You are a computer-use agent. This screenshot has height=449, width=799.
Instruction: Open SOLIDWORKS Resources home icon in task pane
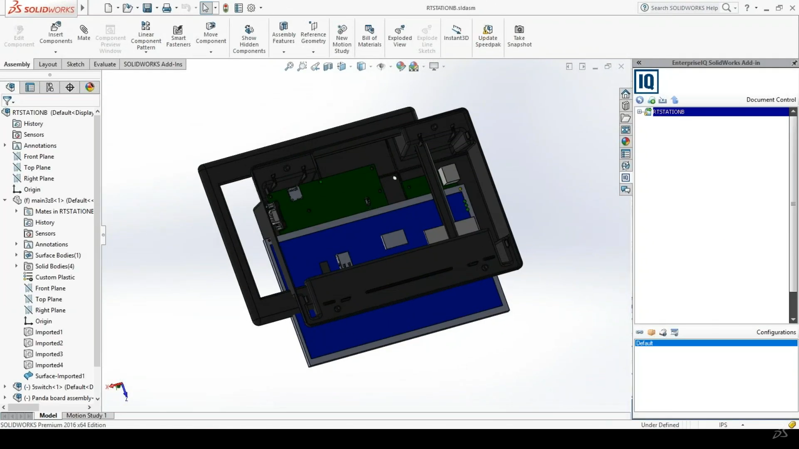[x=625, y=94]
